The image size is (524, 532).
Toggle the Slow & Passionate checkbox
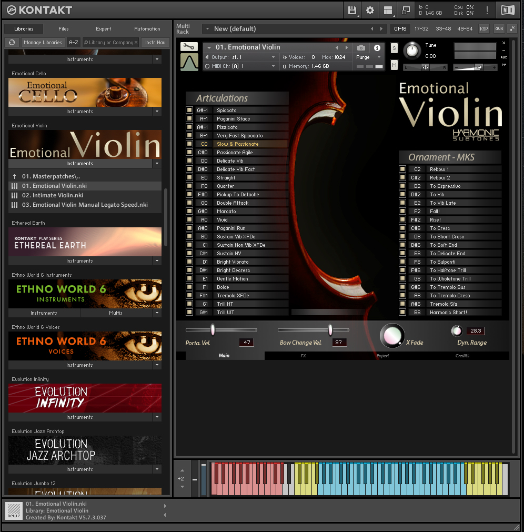tap(189, 144)
